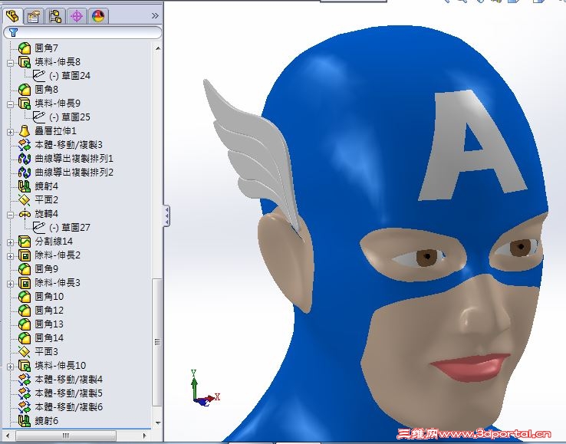Click the "(-) 草圖27" tree label
Viewport: 566px width, 444px height.
pyautogui.click(x=70, y=228)
